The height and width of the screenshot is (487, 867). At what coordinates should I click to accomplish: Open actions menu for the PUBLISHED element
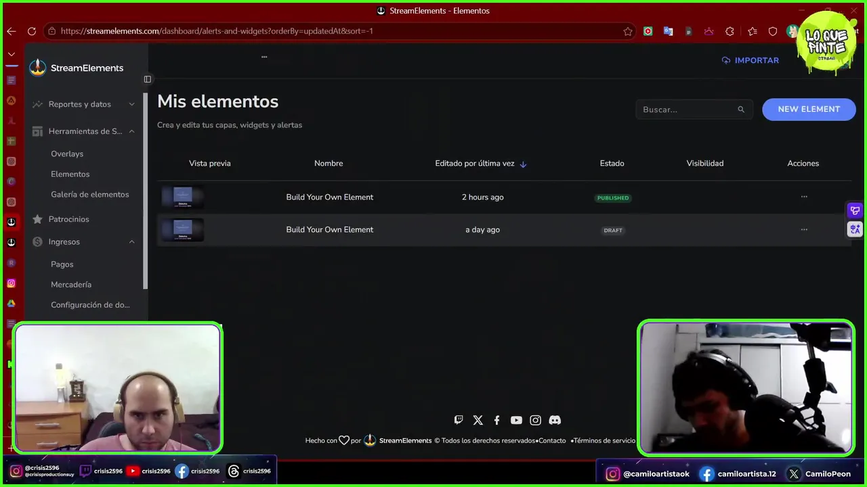click(804, 197)
